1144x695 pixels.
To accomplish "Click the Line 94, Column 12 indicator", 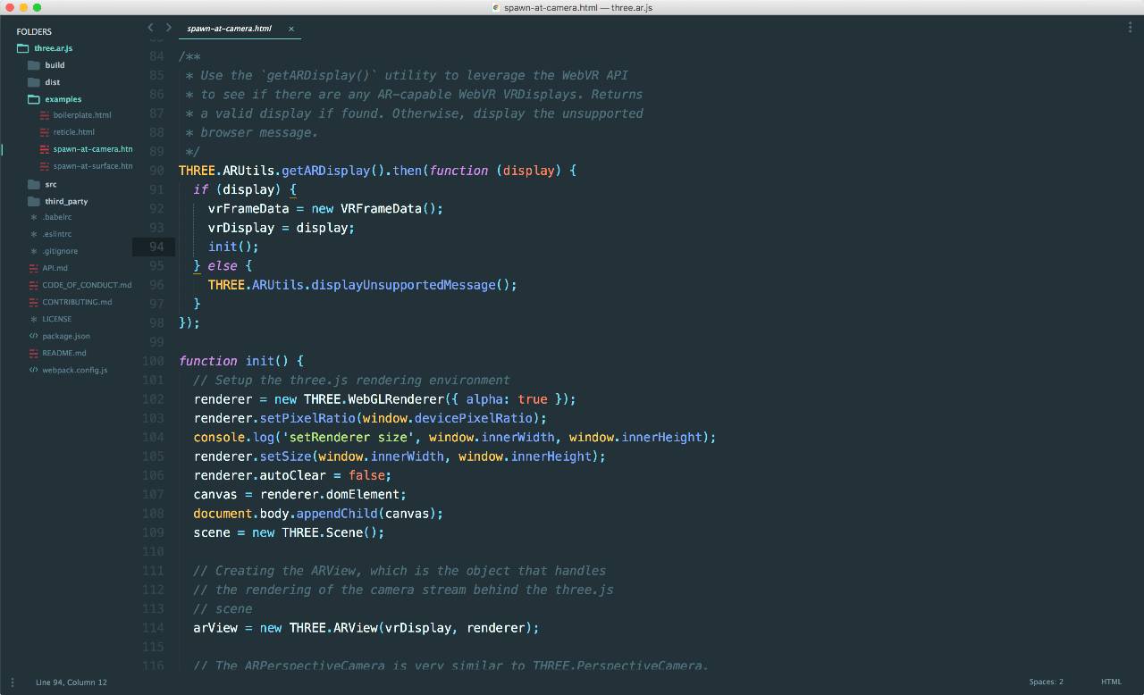I will point(71,682).
